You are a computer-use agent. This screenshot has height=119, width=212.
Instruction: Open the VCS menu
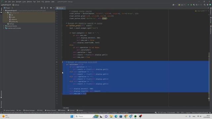coord(43,2)
